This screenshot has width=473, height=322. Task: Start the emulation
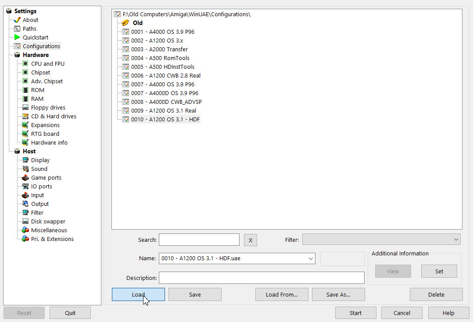[x=356, y=313]
